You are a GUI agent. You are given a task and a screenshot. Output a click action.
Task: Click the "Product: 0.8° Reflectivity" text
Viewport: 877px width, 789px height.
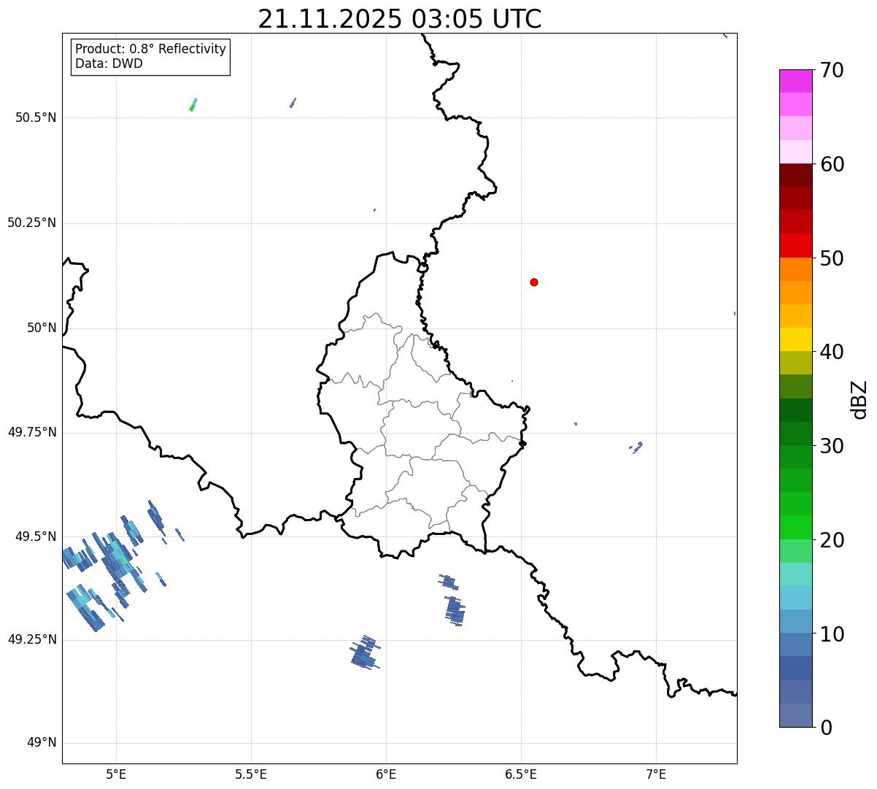[x=151, y=49]
